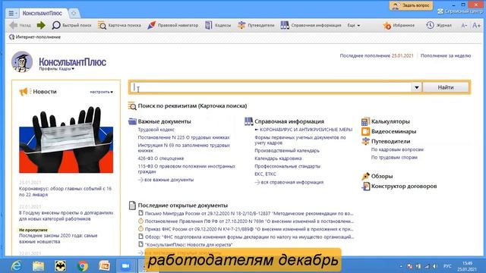Open По трудовым спорам guide
486x273 pixels.
click(x=394, y=158)
